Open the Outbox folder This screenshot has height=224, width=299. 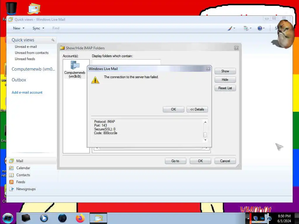[19, 80]
